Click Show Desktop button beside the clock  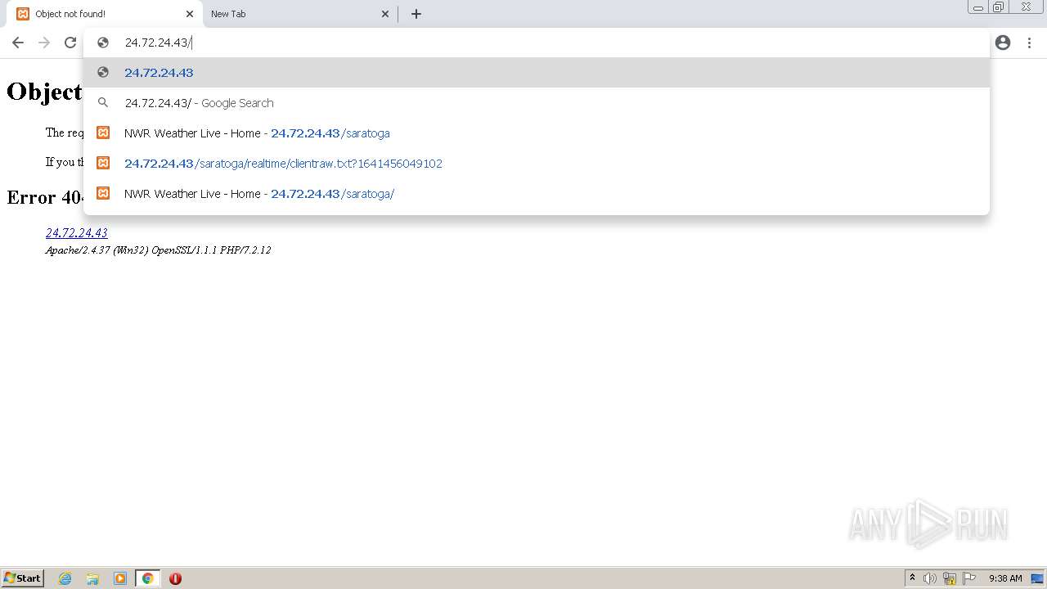(x=1037, y=578)
